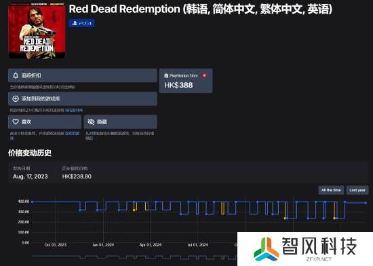This screenshot has height=266, width=373.
Task: Switch chart to Last year range
Action: coord(357,190)
